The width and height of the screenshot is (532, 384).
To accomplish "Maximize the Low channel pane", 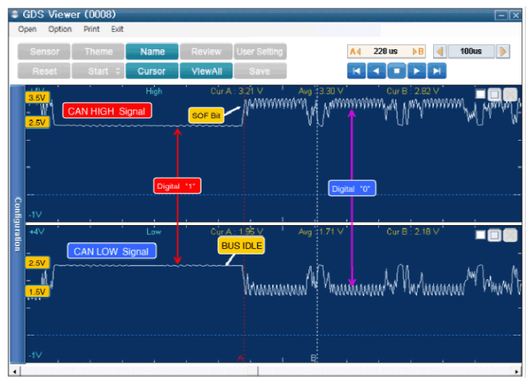I will click(x=495, y=235).
